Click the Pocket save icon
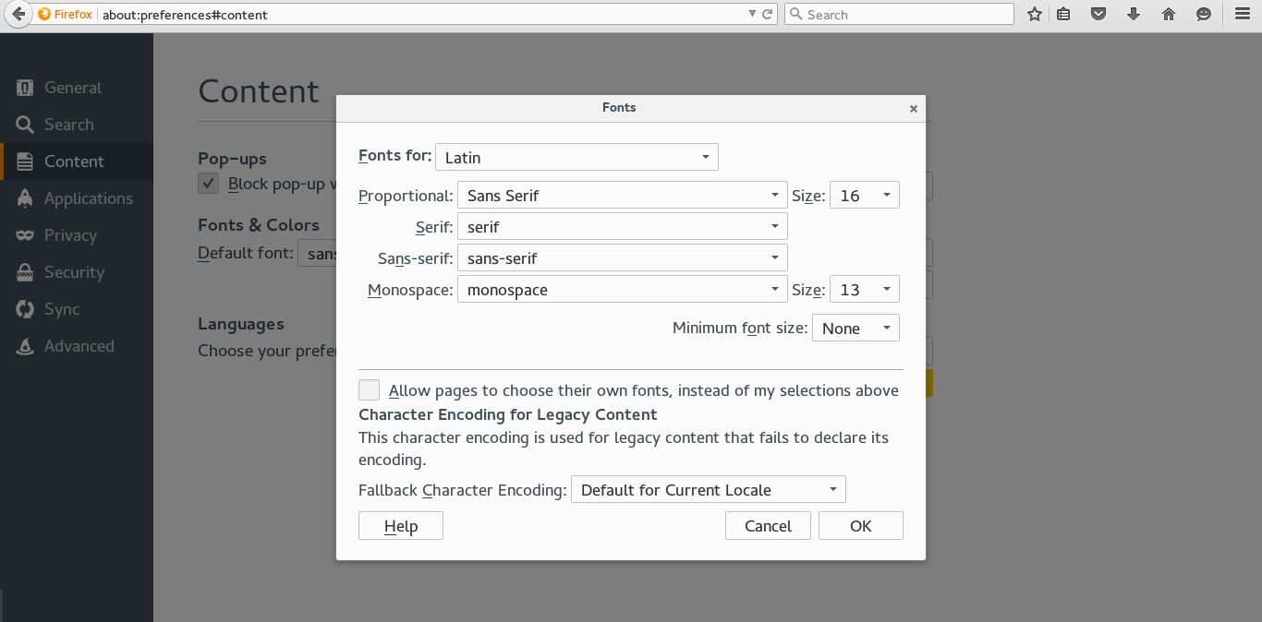 pos(1098,15)
